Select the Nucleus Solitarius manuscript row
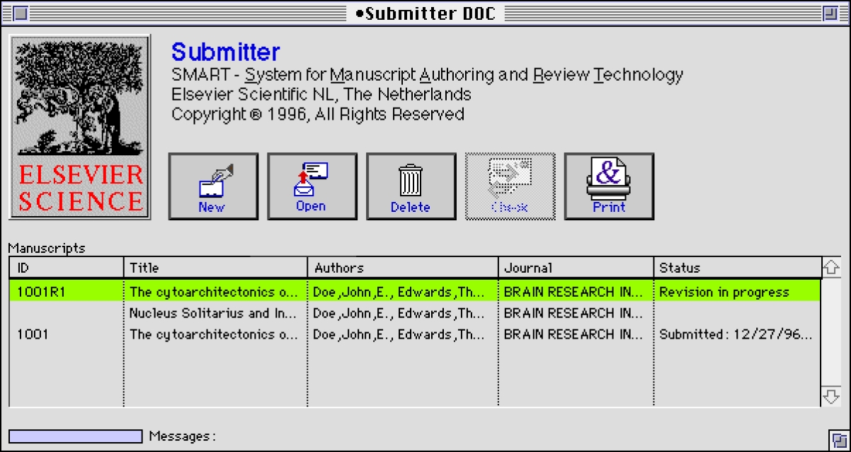 click(212, 313)
